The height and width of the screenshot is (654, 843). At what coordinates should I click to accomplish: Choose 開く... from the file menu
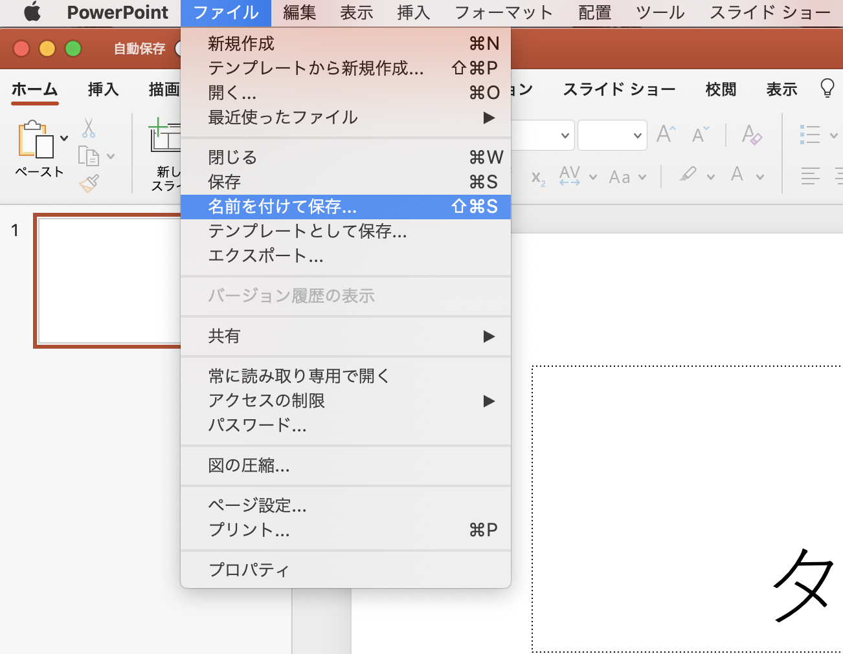[x=346, y=93]
